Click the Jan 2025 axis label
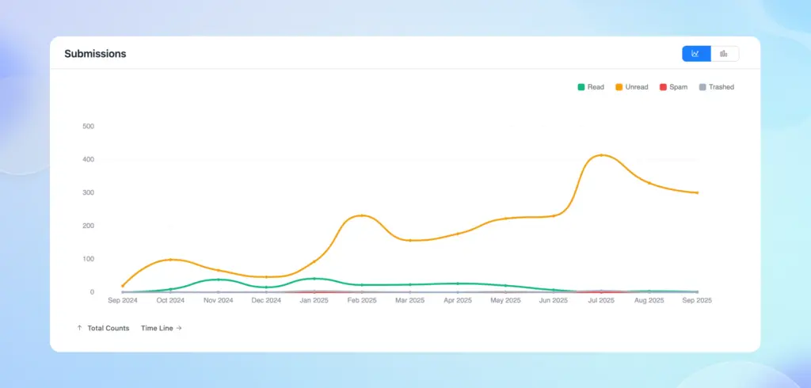The height and width of the screenshot is (388, 811). tap(314, 301)
